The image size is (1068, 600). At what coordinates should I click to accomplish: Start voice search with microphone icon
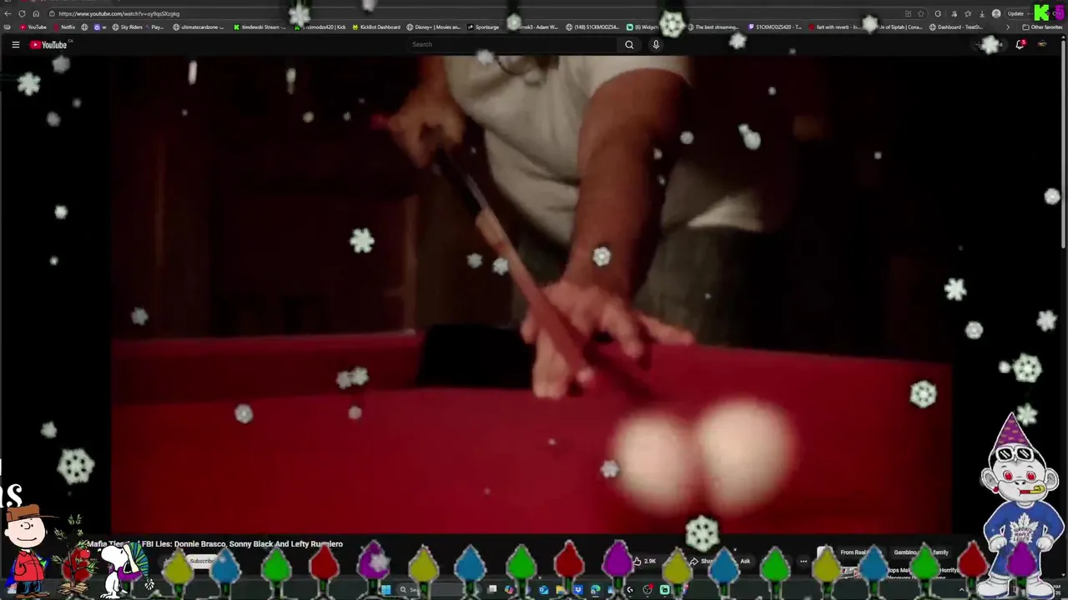656,45
